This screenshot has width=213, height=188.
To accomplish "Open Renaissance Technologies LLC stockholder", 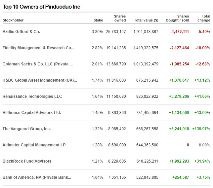I will (x=32, y=96).
